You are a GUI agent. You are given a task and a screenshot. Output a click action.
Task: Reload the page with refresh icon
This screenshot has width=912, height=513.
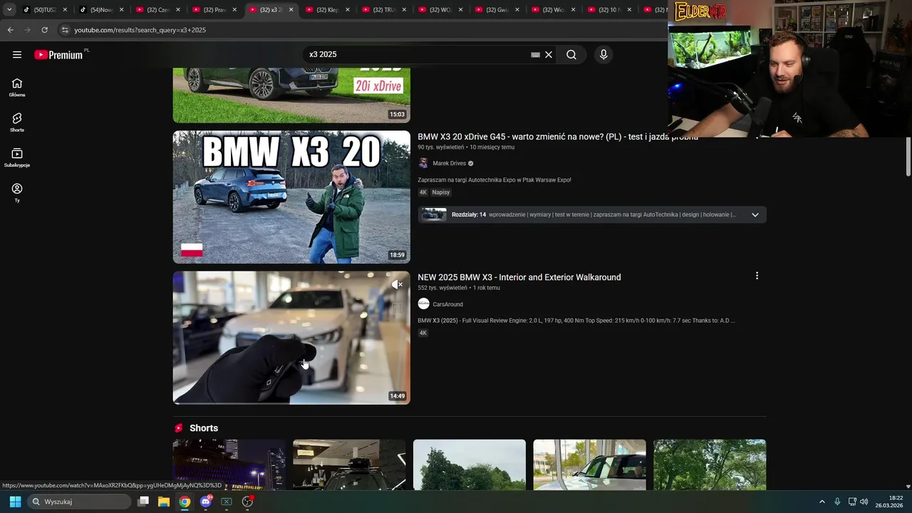(44, 30)
